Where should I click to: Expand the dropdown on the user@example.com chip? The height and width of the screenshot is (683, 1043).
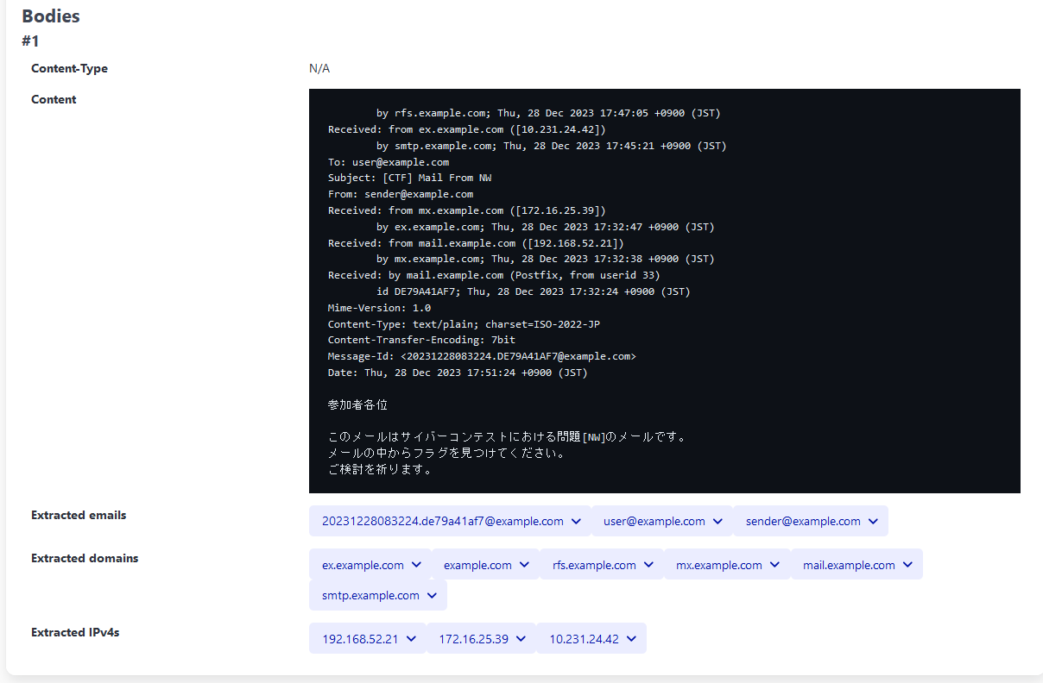717,521
